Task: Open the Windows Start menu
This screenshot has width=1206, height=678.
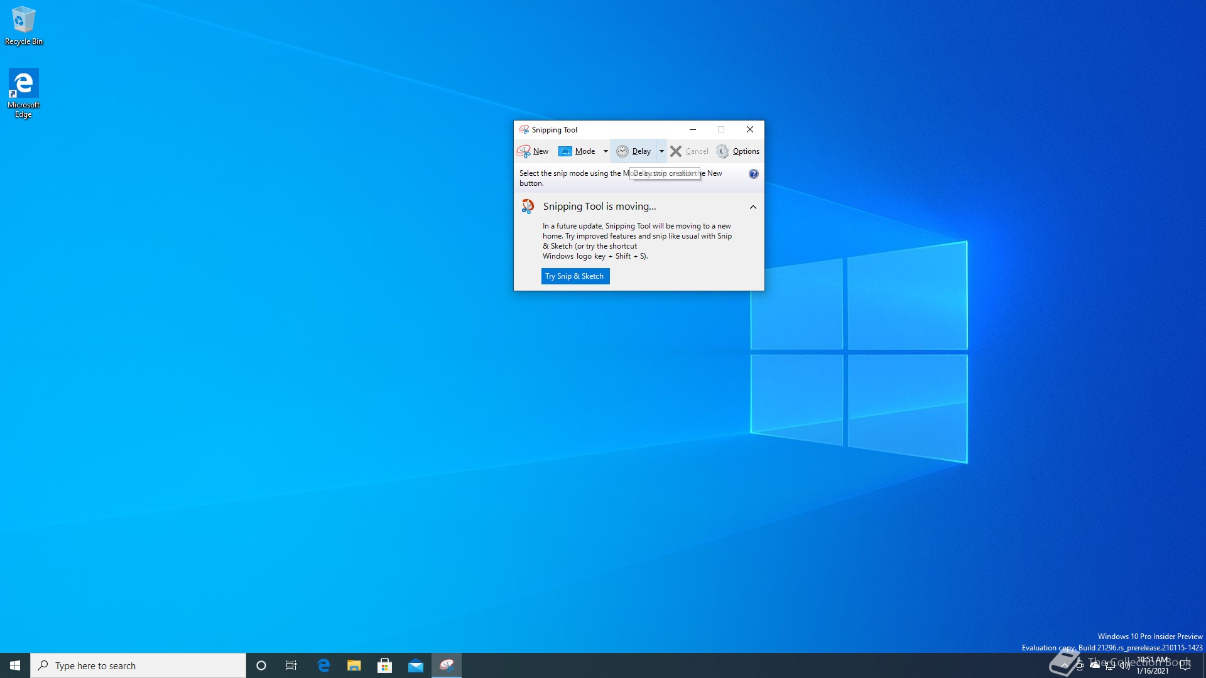Action: [15, 665]
